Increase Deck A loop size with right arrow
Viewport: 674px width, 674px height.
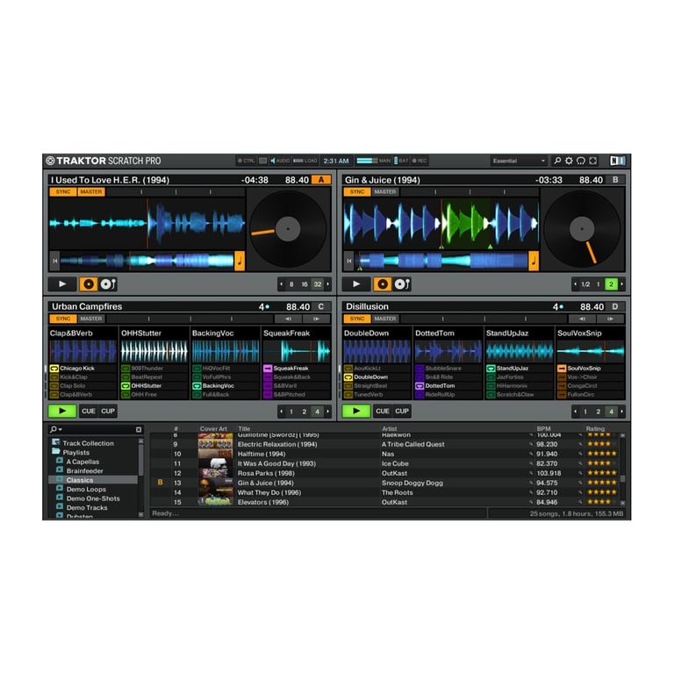[x=328, y=284]
